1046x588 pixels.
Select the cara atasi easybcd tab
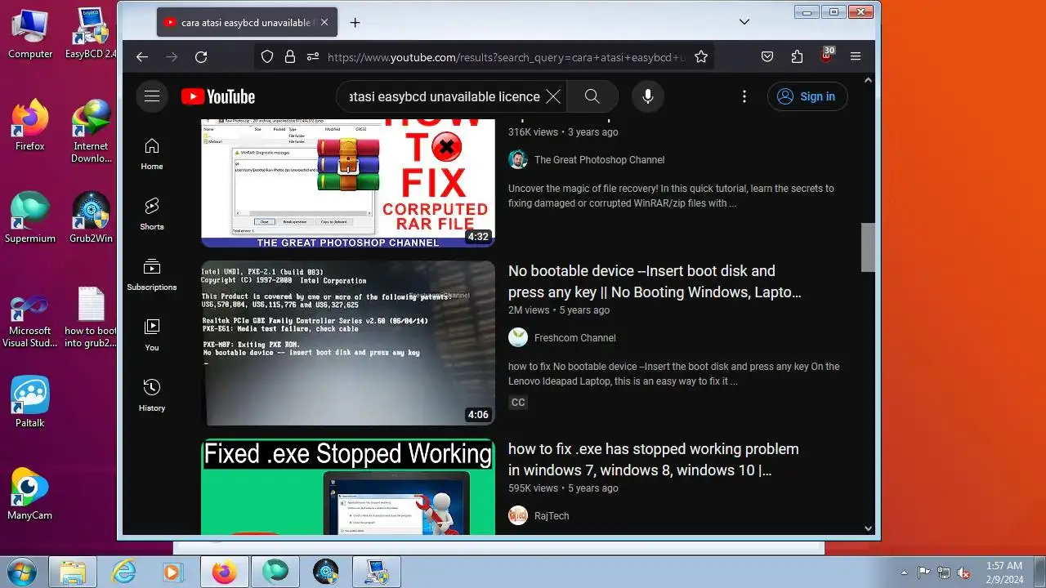point(247,23)
